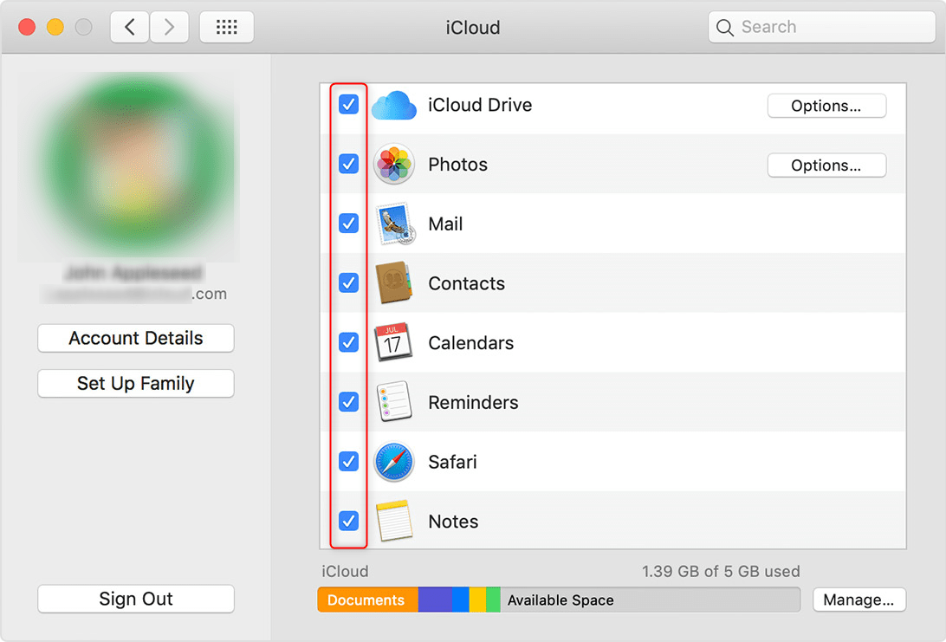Go forward with the right arrow
946x642 pixels.
169,27
